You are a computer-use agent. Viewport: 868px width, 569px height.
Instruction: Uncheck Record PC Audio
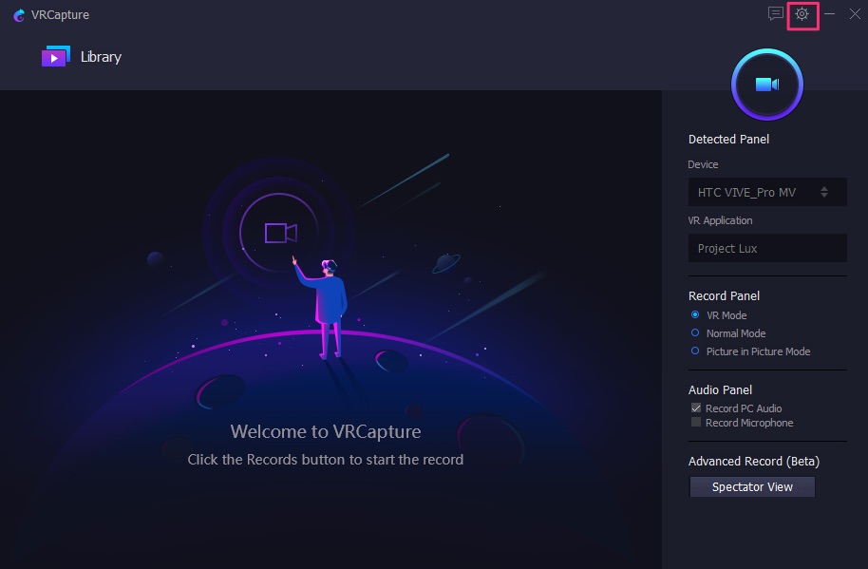point(696,408)
